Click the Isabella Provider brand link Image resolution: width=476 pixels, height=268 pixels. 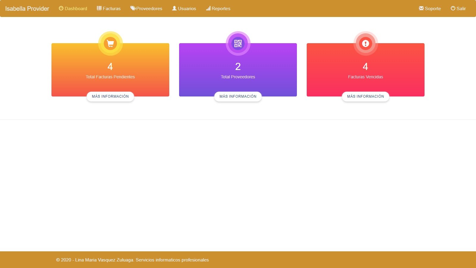27,9
